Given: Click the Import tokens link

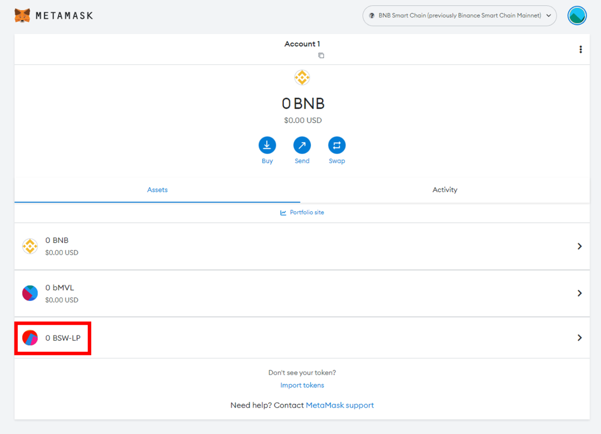Looking at the screenshot, I should [x=302, y=385].
